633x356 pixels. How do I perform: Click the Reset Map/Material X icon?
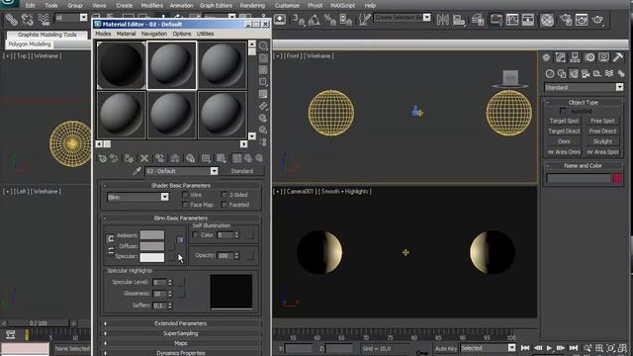(144, 158)
